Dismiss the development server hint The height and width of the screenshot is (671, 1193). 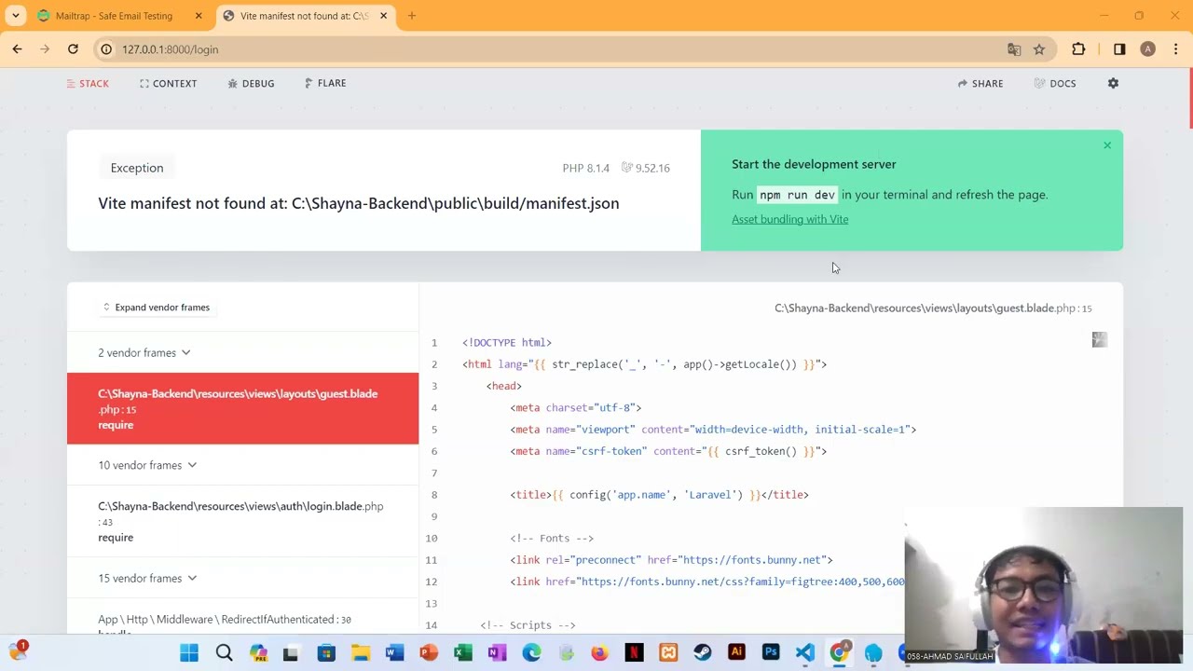point(1107,145)
